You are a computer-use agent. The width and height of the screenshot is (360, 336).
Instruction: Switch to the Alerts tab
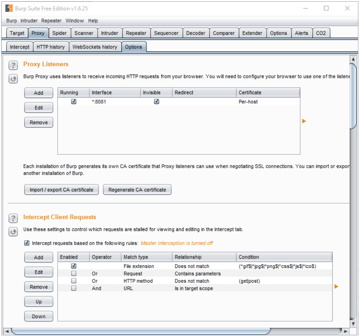[301, 33]
